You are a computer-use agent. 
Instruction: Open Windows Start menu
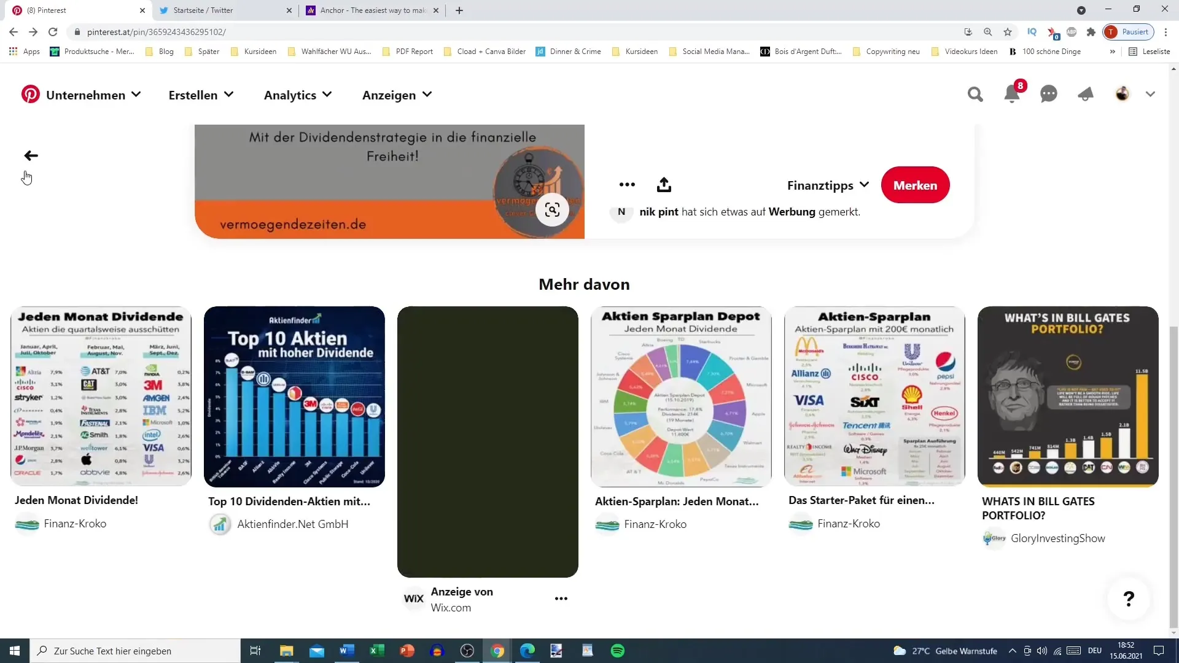coord(15,651)
